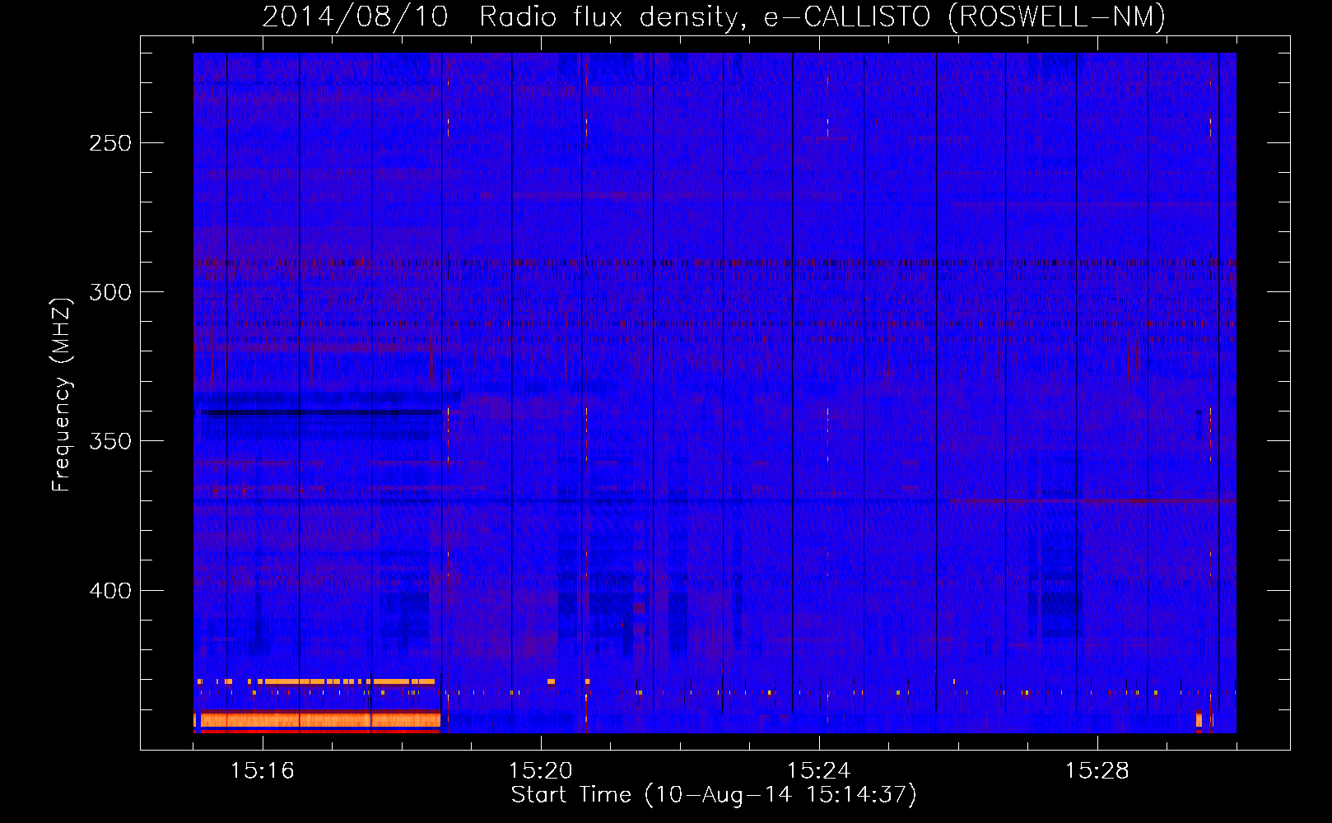This screenshot has width=1332, height=823.
Task: Click the date "2014/08/10" in the title
Action: point(356,16)
